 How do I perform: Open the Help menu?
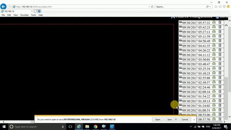[x=40, y=15]
